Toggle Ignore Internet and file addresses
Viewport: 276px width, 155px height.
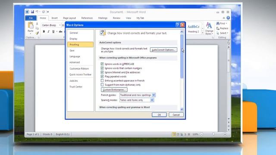point(102,72)
